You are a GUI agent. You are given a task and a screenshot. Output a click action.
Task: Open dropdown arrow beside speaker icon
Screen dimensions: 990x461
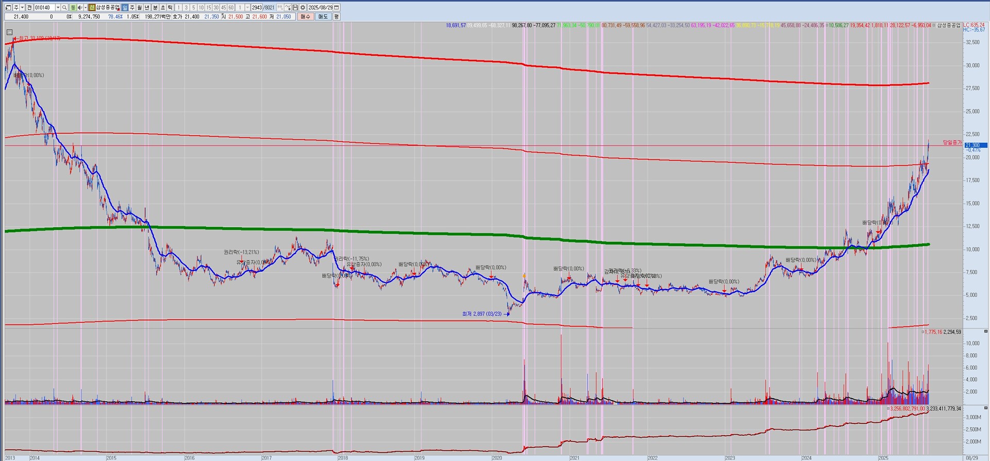[85, 8]
